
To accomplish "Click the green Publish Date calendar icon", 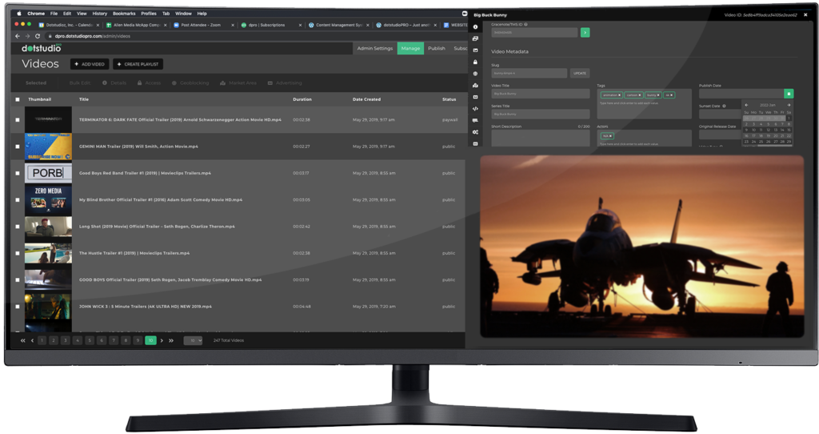I will (789, 94).
